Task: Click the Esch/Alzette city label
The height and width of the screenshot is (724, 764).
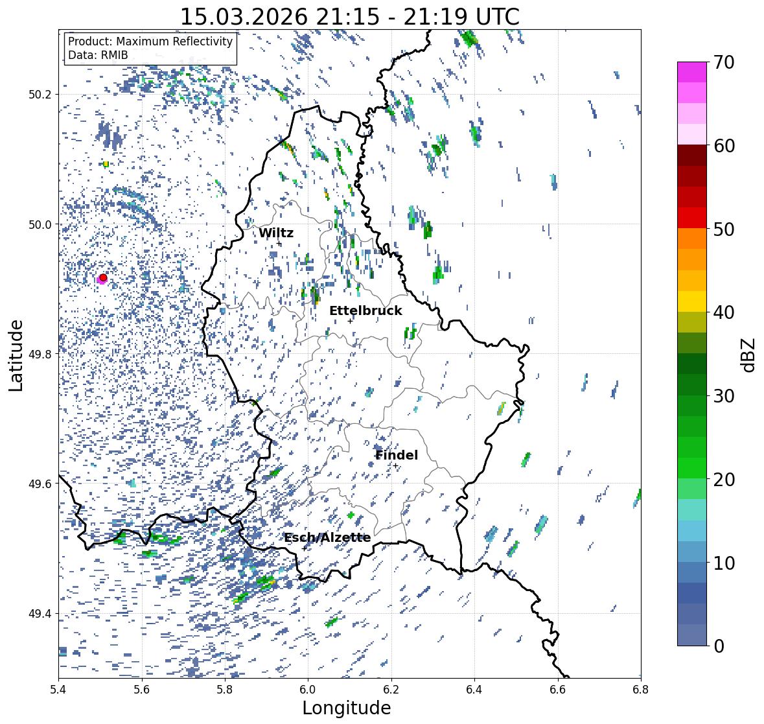Action: click(327, 537)
